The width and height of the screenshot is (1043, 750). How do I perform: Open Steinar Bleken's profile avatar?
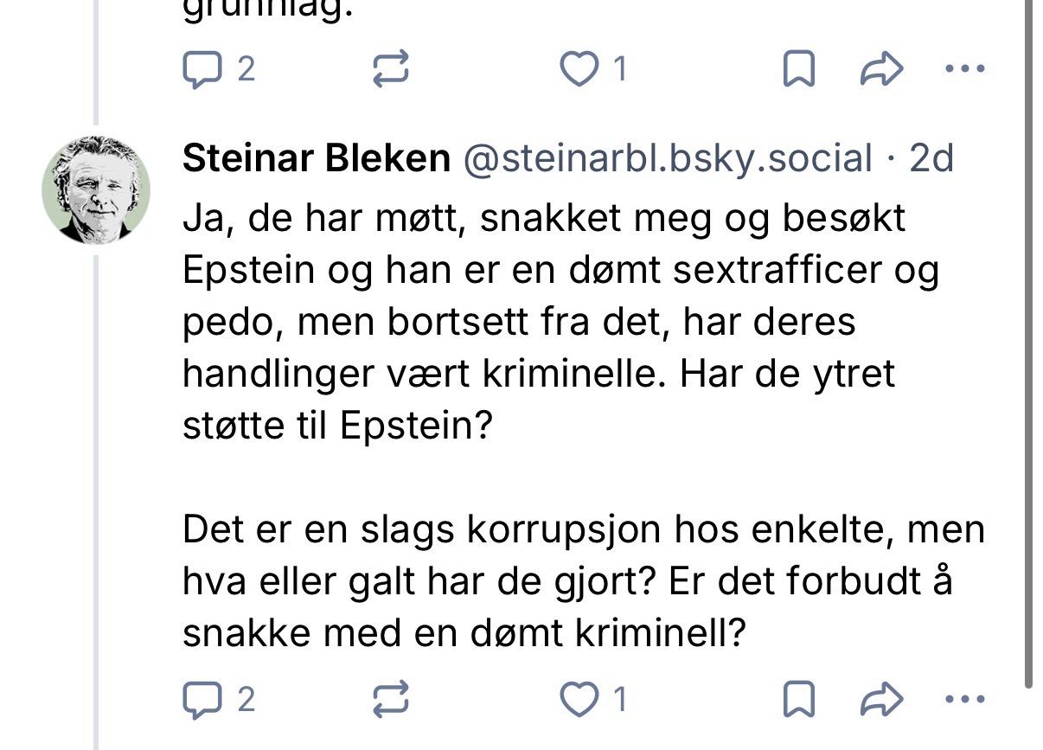pos(96,189)
